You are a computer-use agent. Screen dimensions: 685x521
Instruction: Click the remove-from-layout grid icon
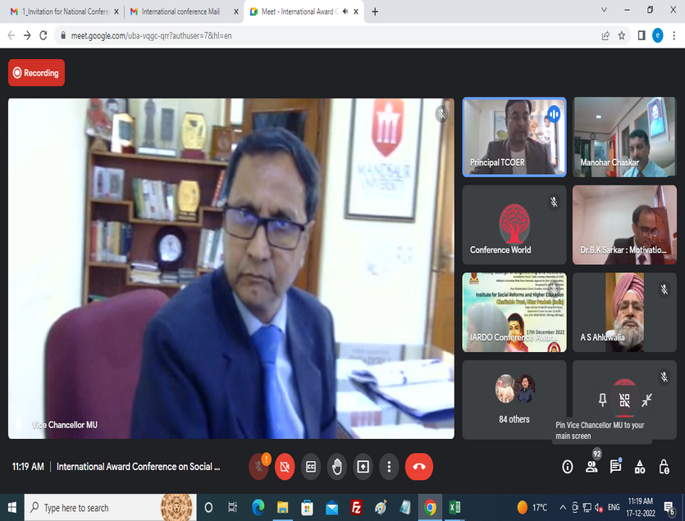tap(624, 400)
